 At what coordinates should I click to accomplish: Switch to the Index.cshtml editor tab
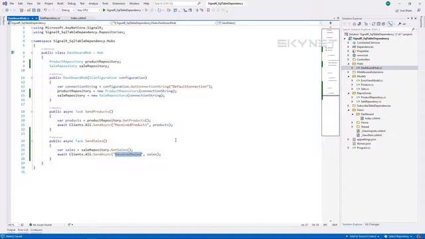point(78,18)
